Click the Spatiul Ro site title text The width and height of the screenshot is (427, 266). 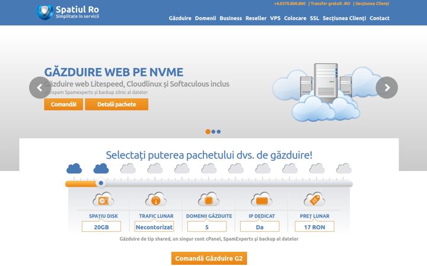[x=77, y=9]
